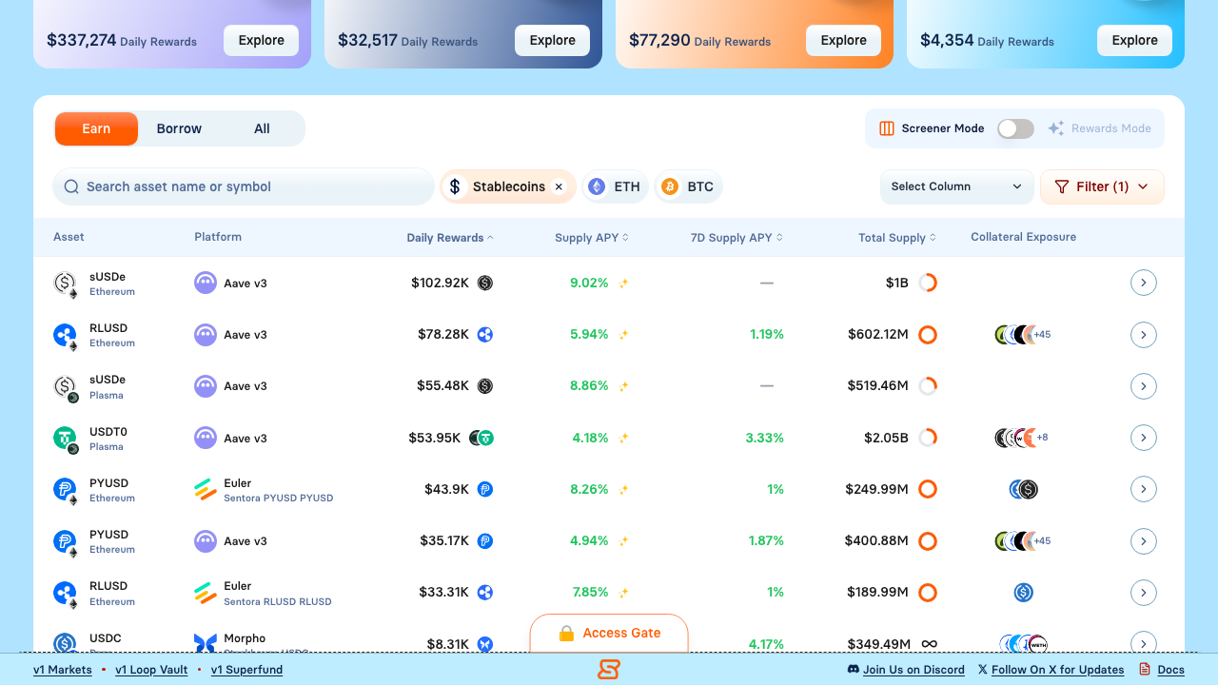Click the sparkle icon next to Rewards Mode
Viewport: 1218px width, 685px height.
(x=1055, y=128)
